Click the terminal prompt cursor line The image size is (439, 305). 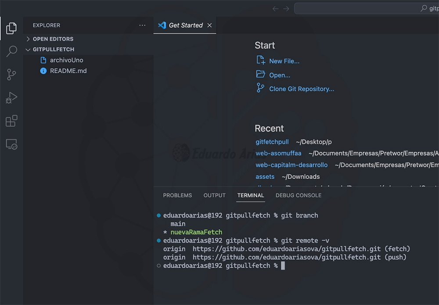point(224,266)
